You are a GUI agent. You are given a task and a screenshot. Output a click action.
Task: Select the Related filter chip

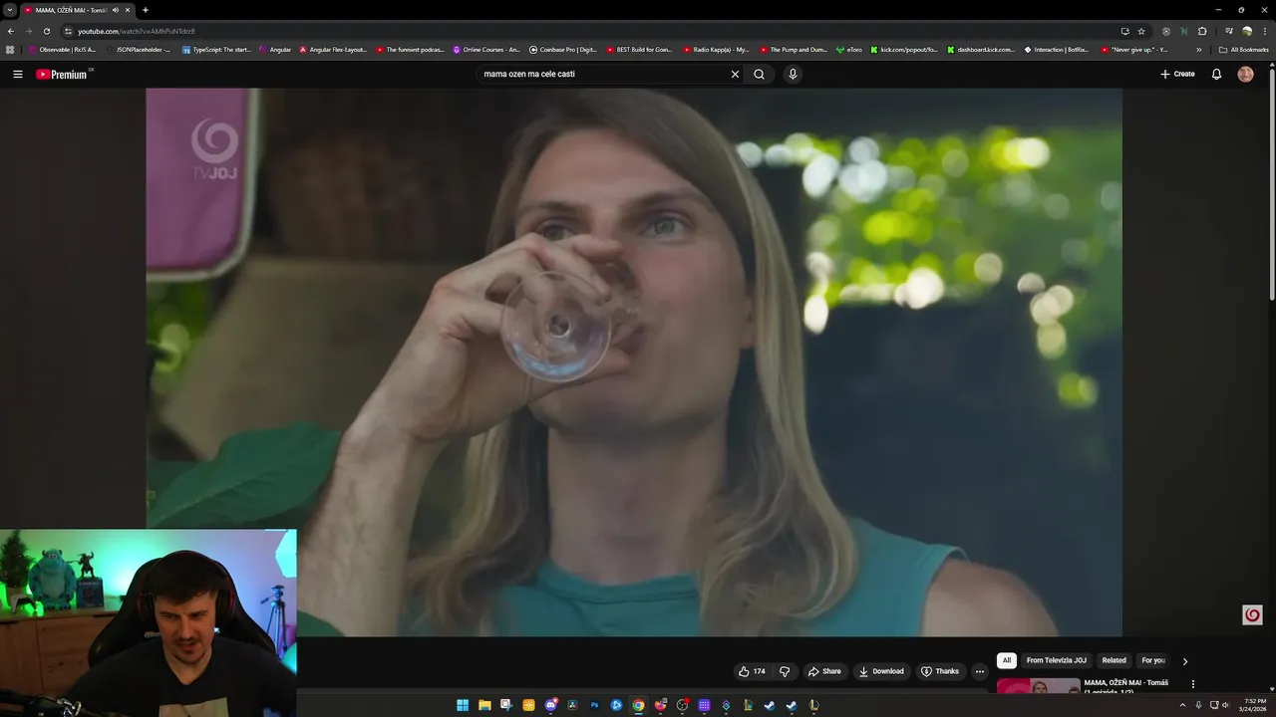[1115, 660]
